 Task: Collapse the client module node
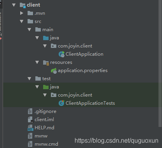(x=14, y=5)
